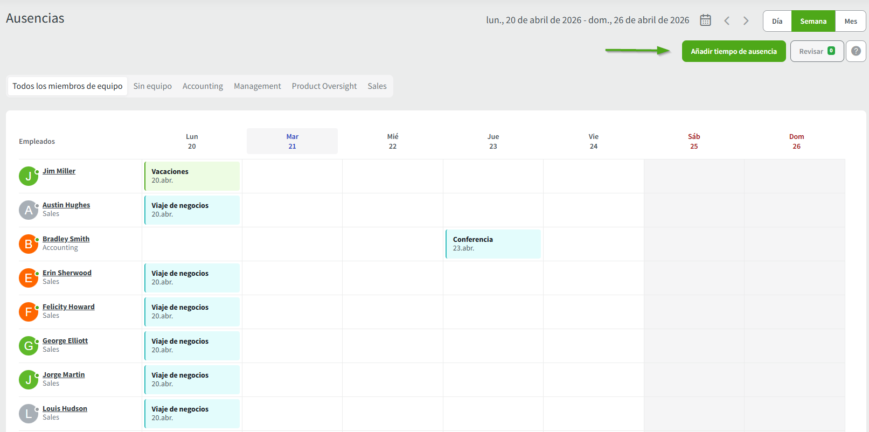Open Erin Sherwood's profile link

67,273
